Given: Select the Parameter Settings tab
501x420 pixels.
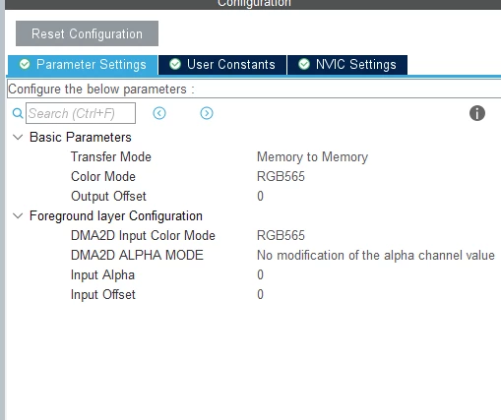Looking at the screenshot, I should click(83, 65).
